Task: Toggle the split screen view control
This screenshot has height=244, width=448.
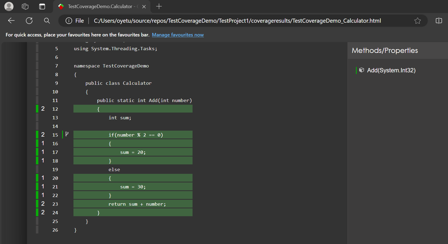Action: [439, 21]
